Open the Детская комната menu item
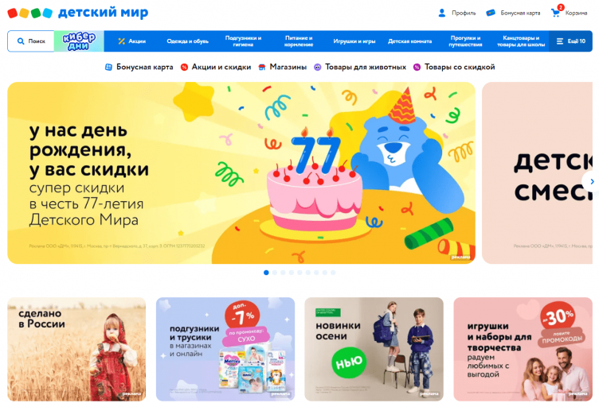Screen dimensions: 599x403 [x=410, y=41]
